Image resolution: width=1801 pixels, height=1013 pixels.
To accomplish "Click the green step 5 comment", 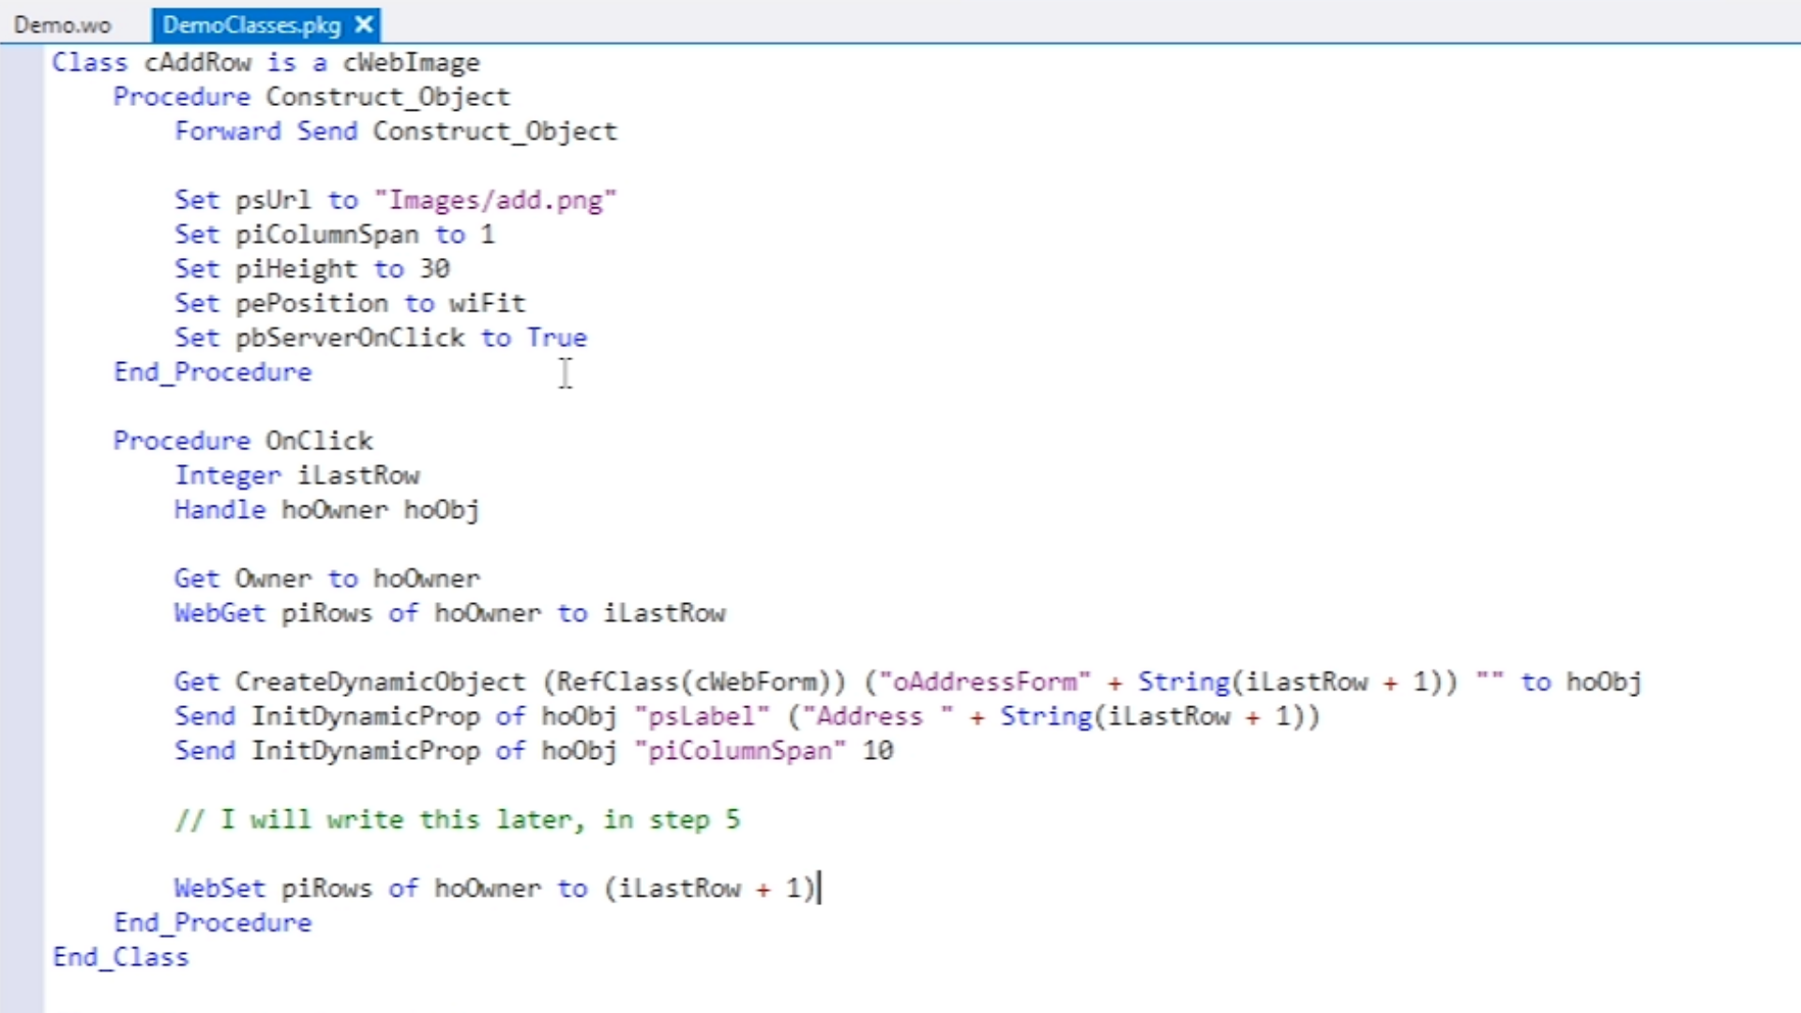I will pos(457,820).
